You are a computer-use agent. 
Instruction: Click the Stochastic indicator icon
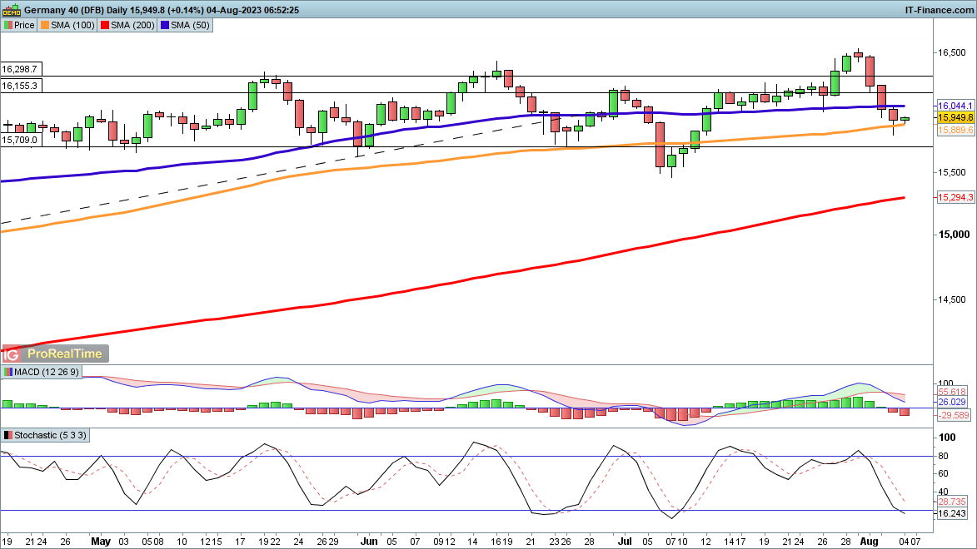pyautogui.click(x=8, y=436)
